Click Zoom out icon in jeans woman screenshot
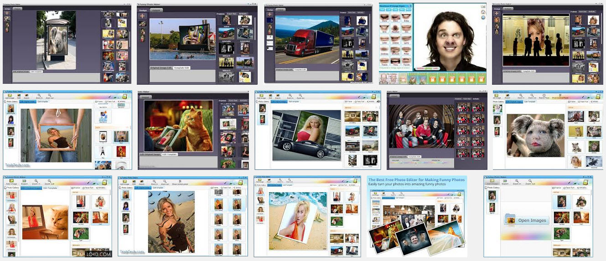This screenshot has width=606, height=261. (x=50, y=97)
